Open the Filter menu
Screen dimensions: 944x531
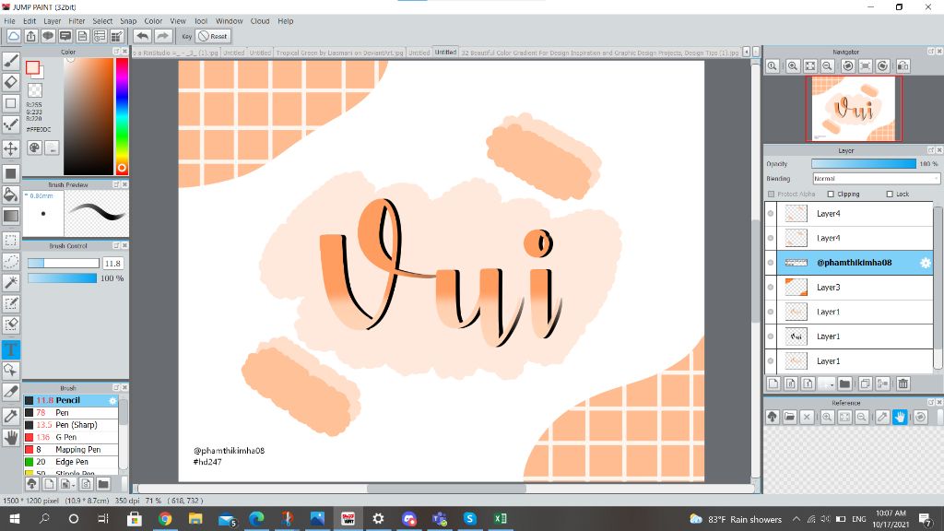tap(77, 21)
